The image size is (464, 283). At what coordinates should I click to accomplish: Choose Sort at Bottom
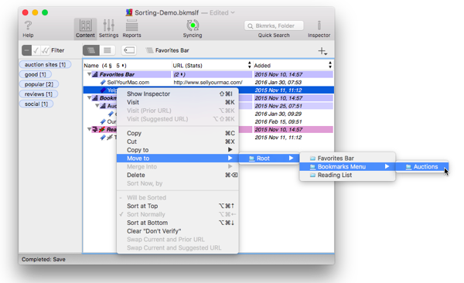coord(178,223)
